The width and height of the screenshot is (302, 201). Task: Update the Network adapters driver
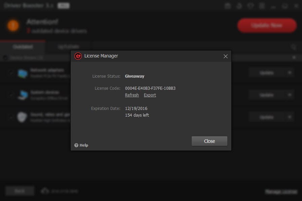click(267, 73)
